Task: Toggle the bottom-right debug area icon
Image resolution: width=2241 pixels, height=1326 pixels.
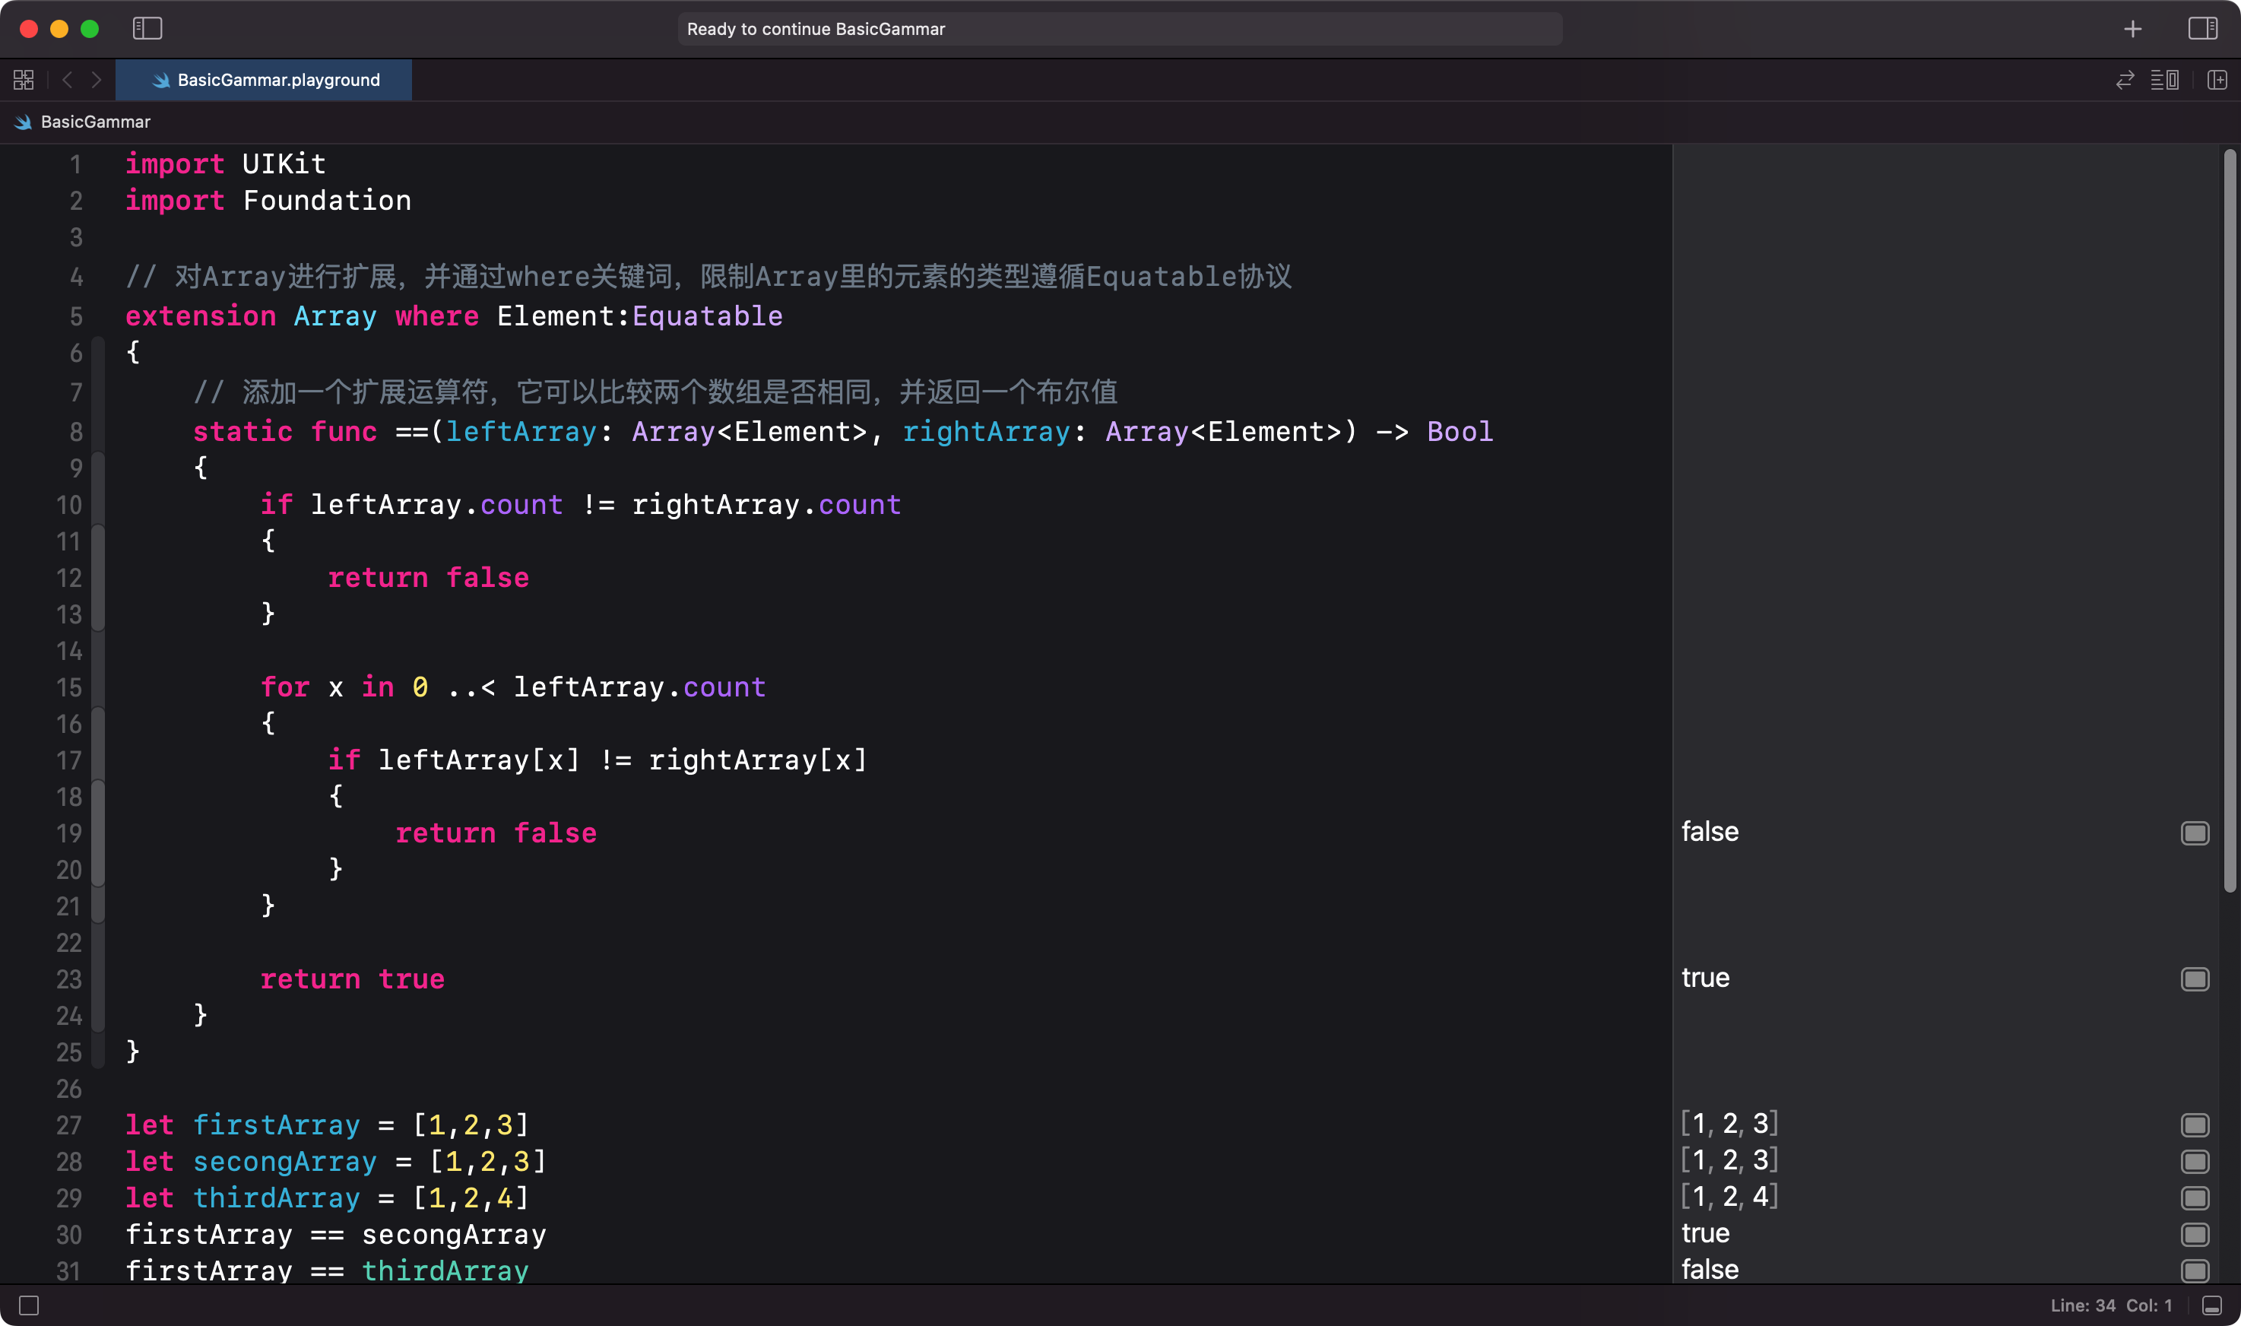Action: (2211, 1305)
